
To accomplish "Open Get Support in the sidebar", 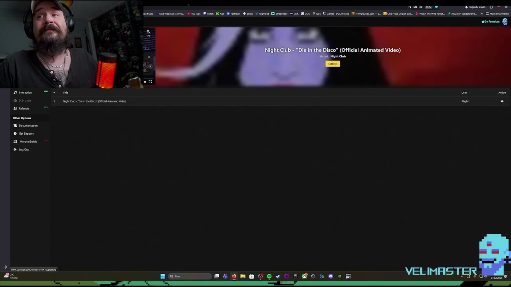I will 26,134.
